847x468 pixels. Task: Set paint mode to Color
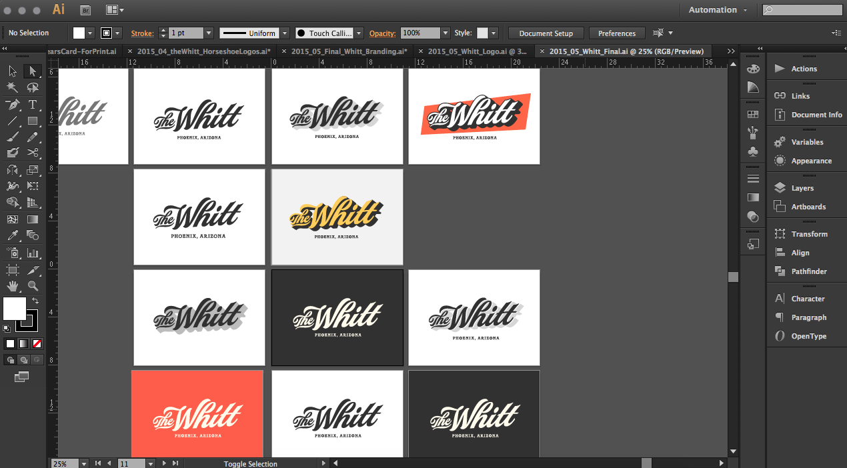coord(10,344)
